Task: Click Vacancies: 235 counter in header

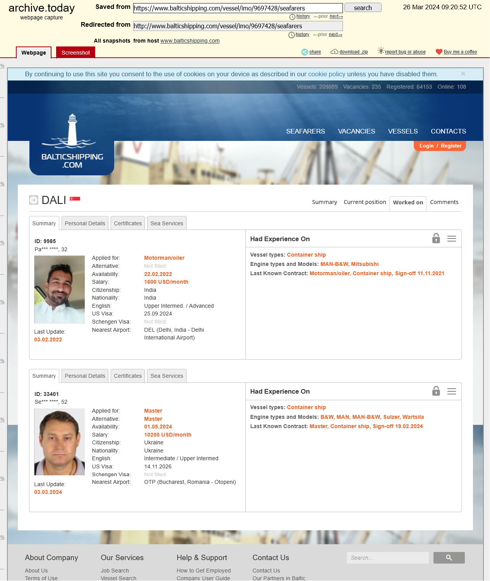Action: (x=362, y=87)
